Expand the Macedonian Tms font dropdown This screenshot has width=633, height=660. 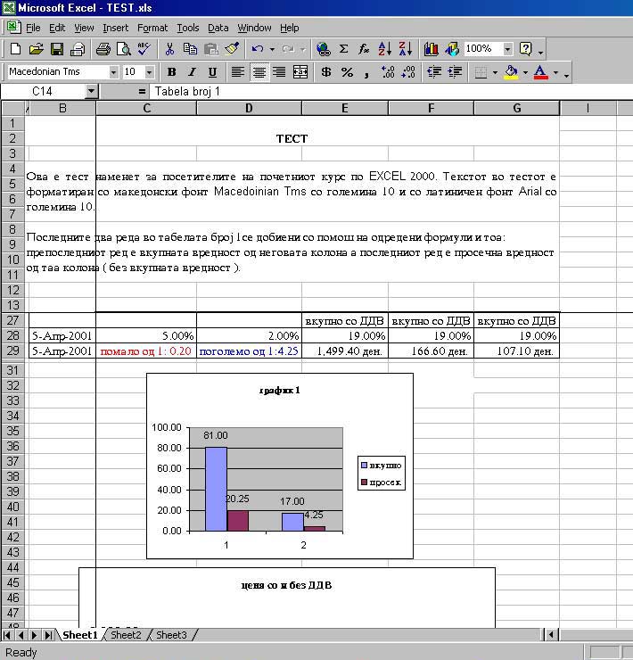(x=113, y=72)
